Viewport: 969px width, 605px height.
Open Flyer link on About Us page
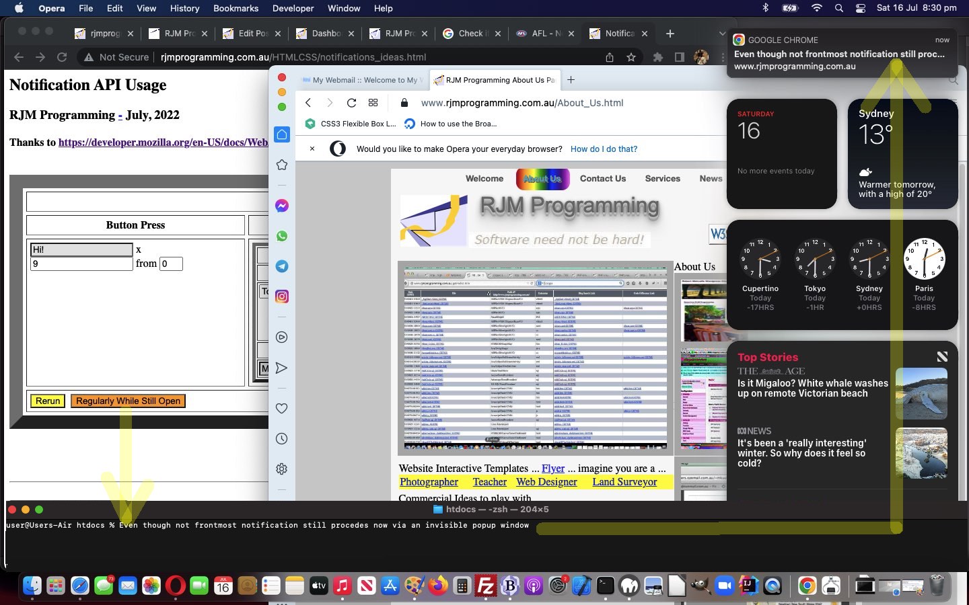click(553, 469)
